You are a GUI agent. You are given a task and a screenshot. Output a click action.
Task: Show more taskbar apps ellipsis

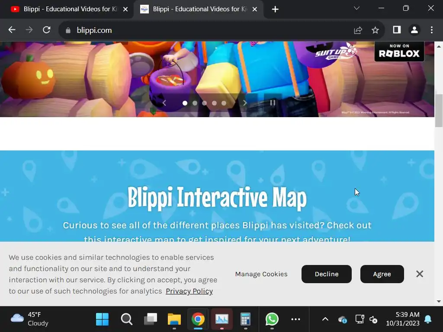(x=295, y=319)
